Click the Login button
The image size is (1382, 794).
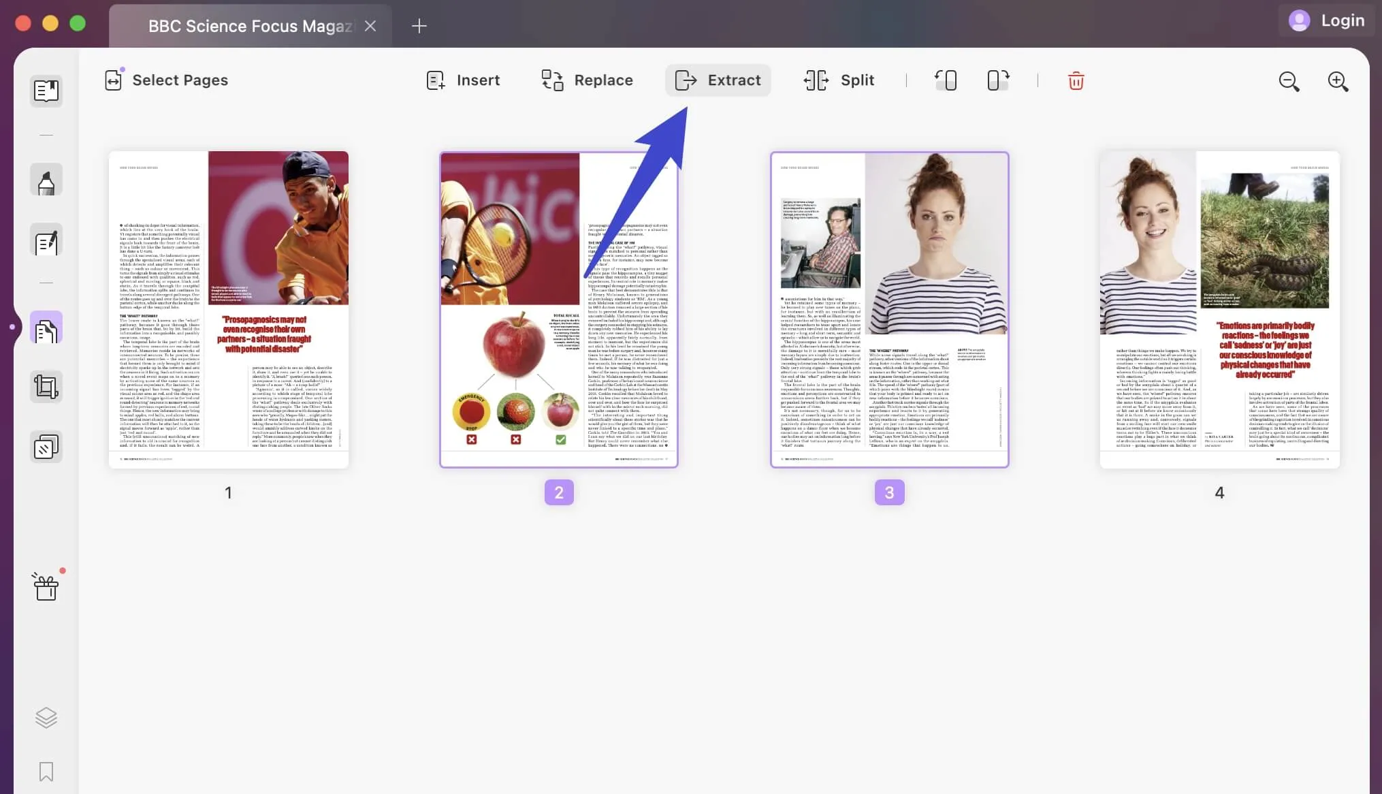tap(1327, 20)
